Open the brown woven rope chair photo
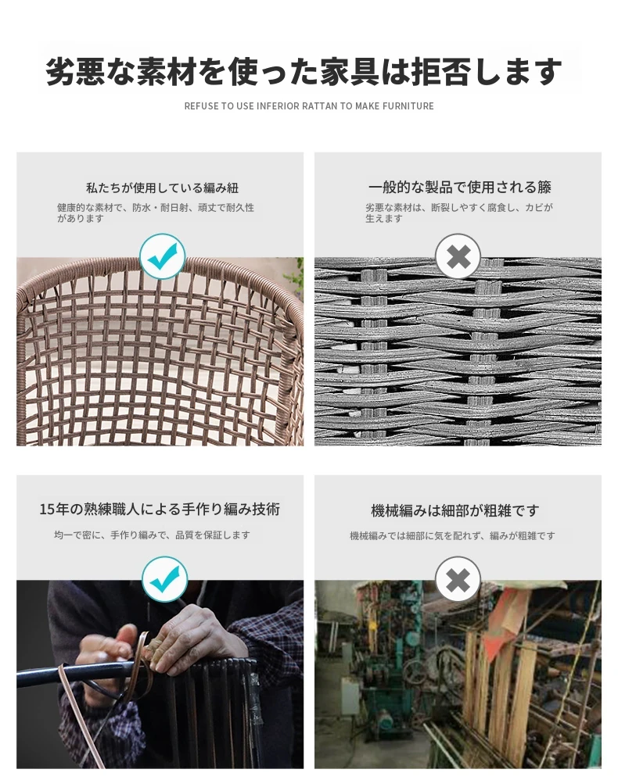The height and width of the screenshot is (780, 618). coord(160,351)
